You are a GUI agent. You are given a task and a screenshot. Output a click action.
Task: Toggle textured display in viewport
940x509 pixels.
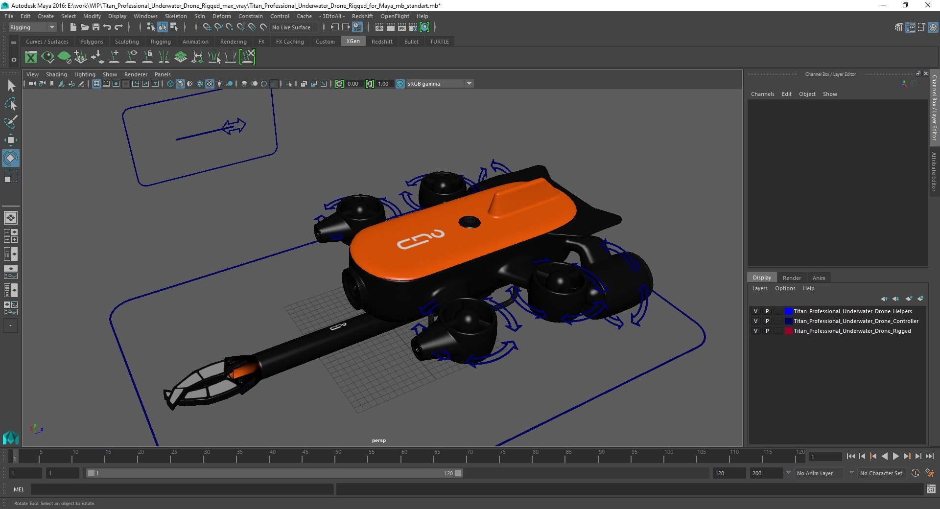210,84
